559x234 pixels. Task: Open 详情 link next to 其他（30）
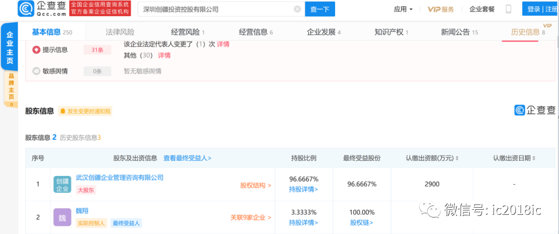[x=164, y=55]
